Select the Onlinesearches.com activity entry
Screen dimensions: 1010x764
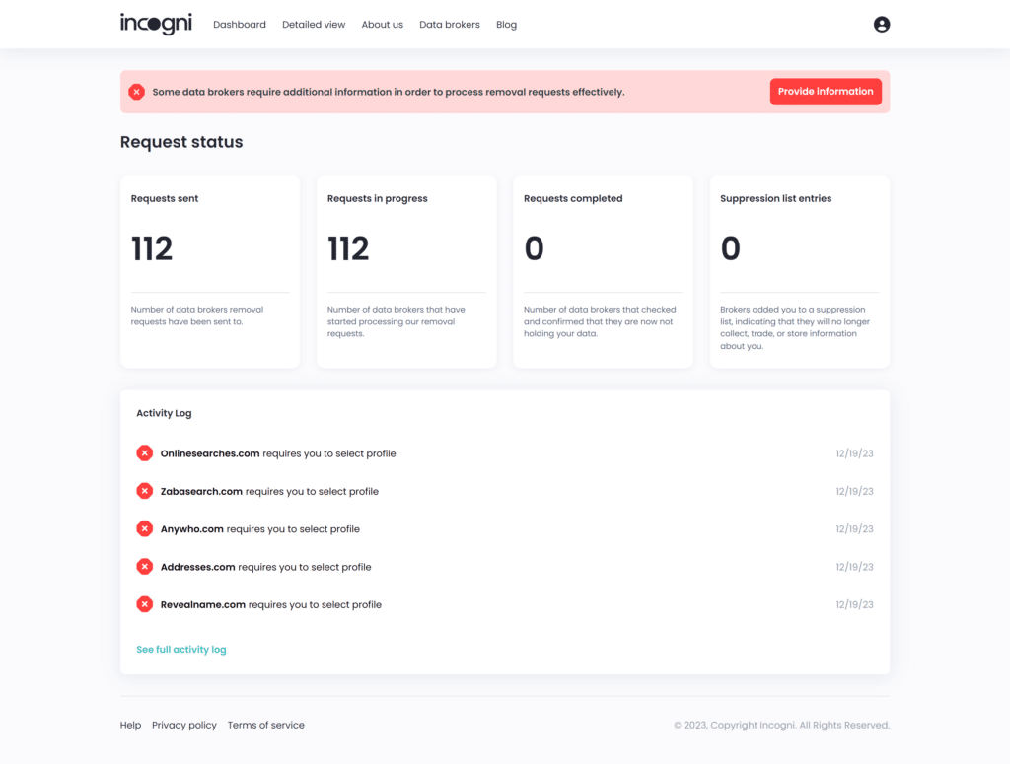tap(505, 453)
